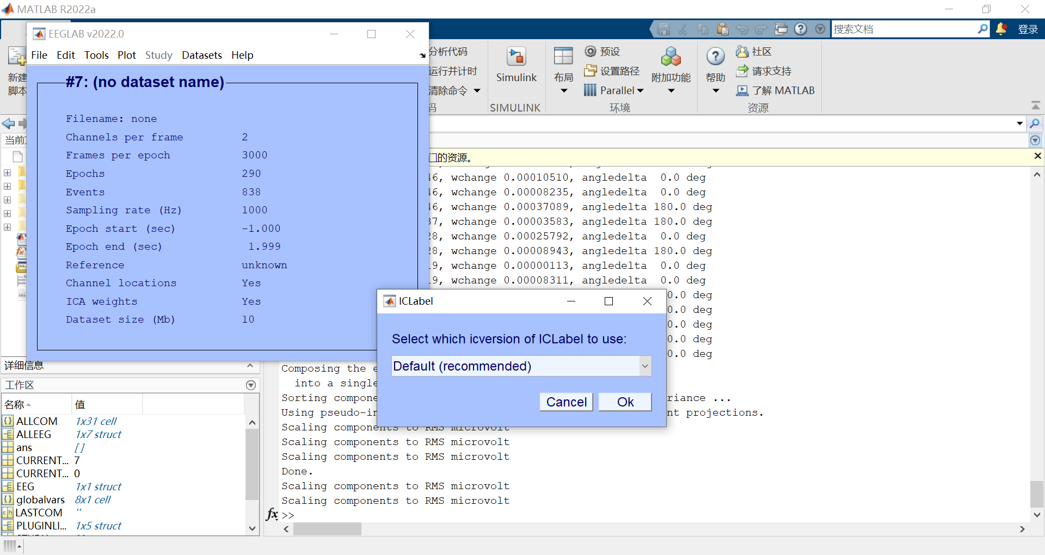Viewport: 1045px width, 555px height.
Task: Click the redo arrow in quick access toolbar
Action: 761,29
